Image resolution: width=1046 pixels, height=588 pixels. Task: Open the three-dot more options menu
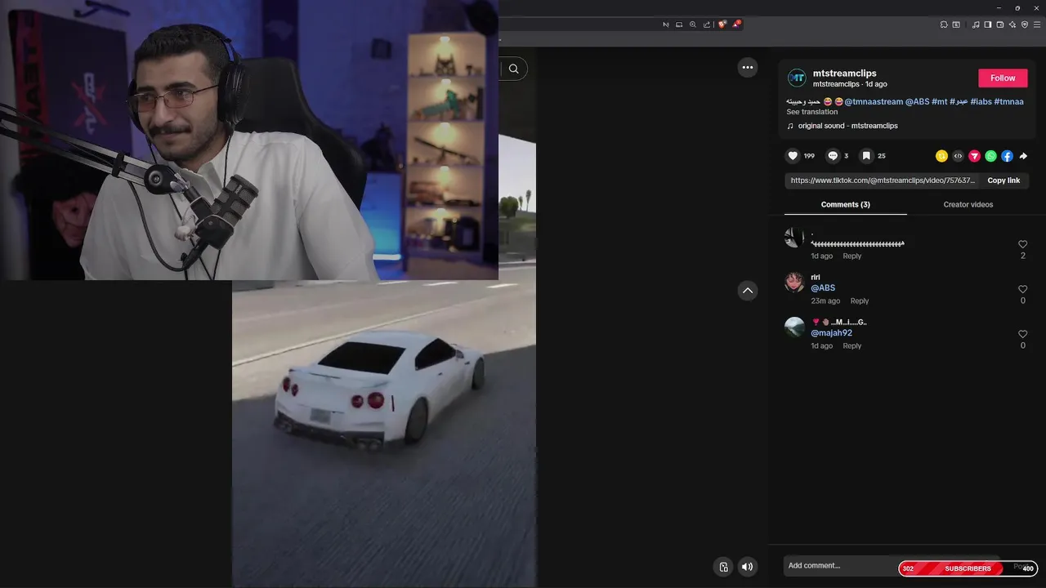748,68
